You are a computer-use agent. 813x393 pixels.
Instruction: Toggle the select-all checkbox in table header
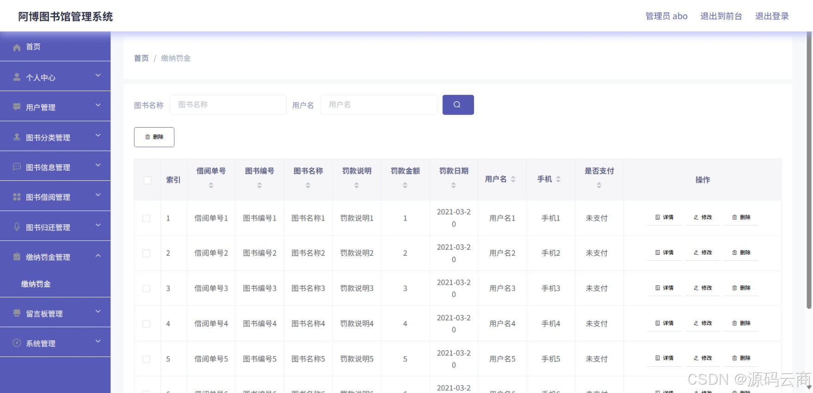(147, 180)
